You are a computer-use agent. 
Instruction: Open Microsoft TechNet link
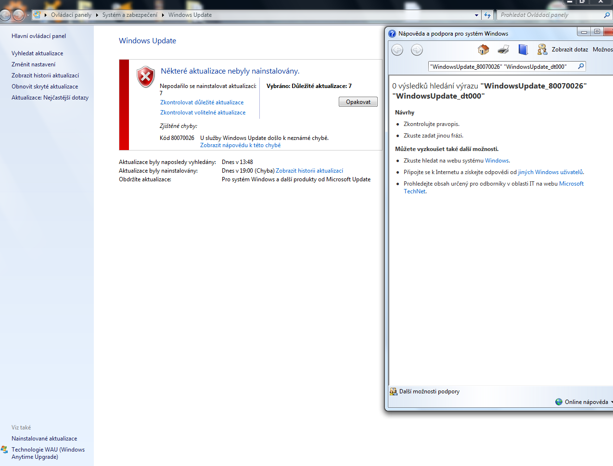[x=494, y=188]
